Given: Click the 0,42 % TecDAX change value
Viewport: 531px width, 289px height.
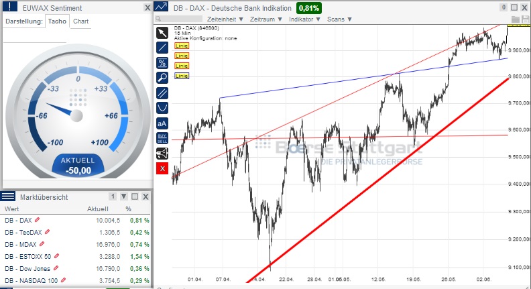Looking at the screenshot, I should point(139,233).
